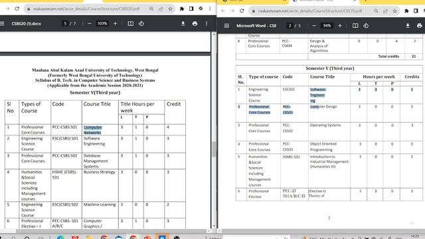Click 'Operating Systems' course title in right PDF
The image size is (425, 239).
click(x=325, y=125)
